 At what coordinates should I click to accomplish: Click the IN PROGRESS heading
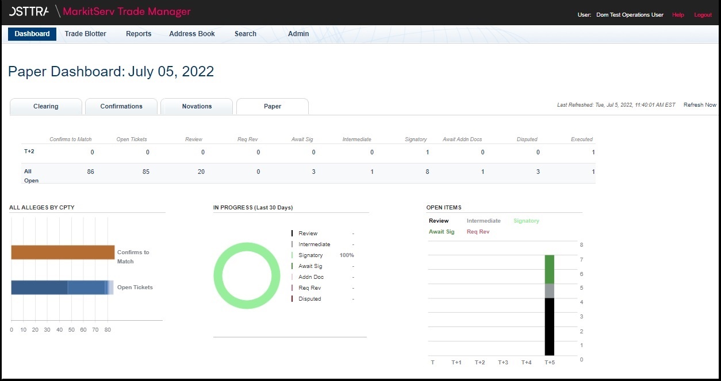(x=253, y=208)
